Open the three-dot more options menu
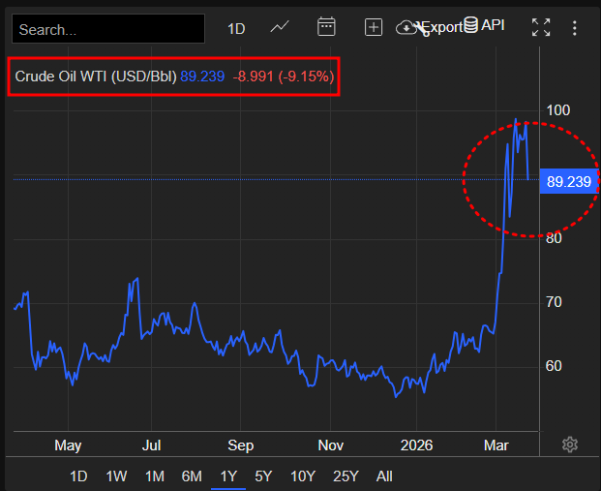 [x=575, y=28]
